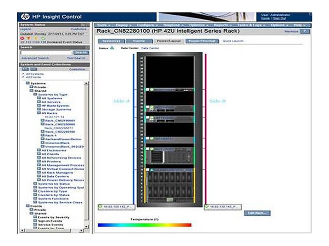The image size is (329, 246).
Task: Switch to the Power/Layout tab
Action: coord(169,41)
